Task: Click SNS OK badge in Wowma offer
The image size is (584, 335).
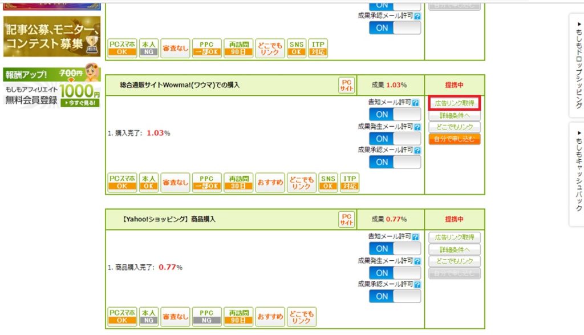Action: [328, 182]
